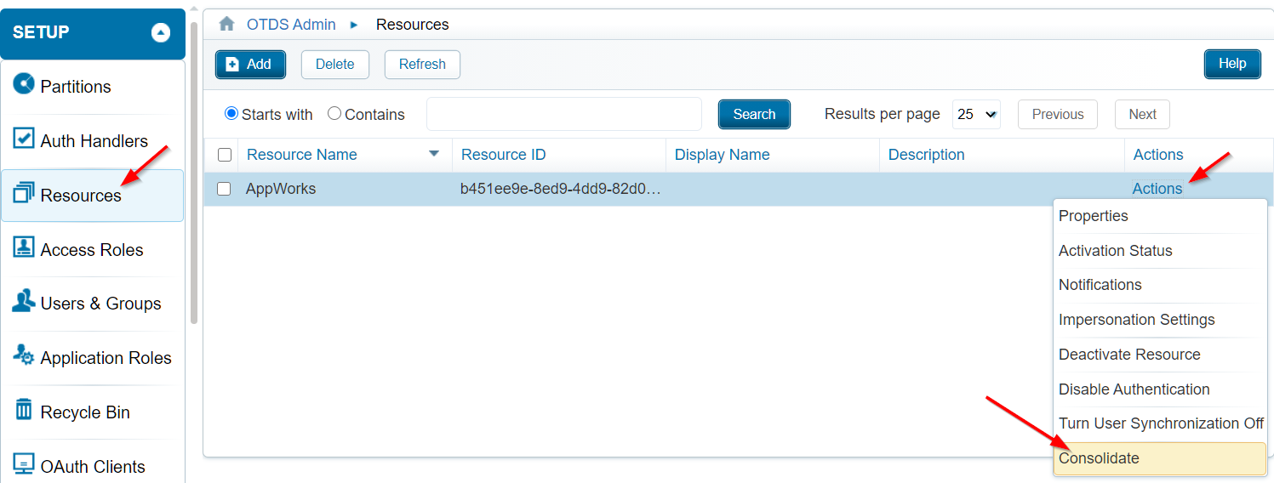Click the Application Roles icon
The image size is (1274, 483).
click(x=24, y=356)
